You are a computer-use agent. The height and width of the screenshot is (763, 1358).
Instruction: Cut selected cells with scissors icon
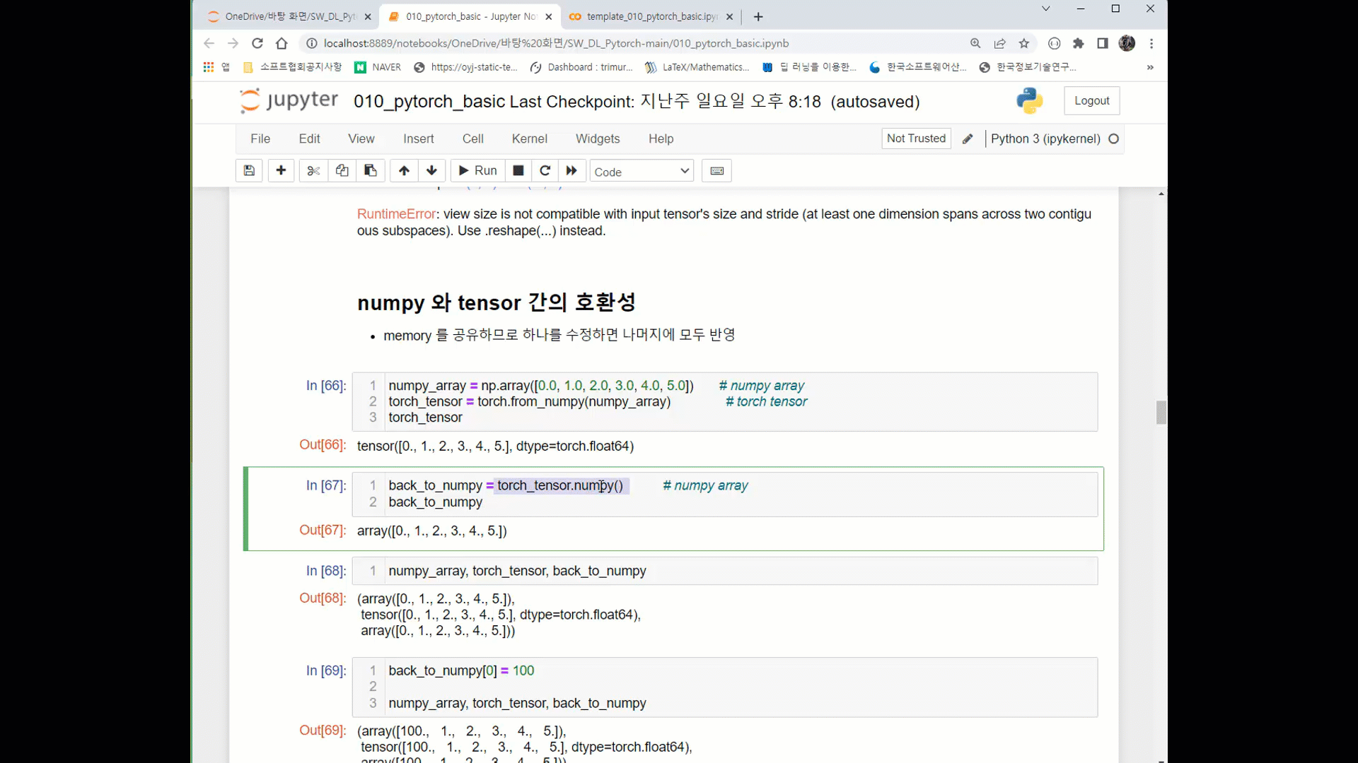(313, 170)
